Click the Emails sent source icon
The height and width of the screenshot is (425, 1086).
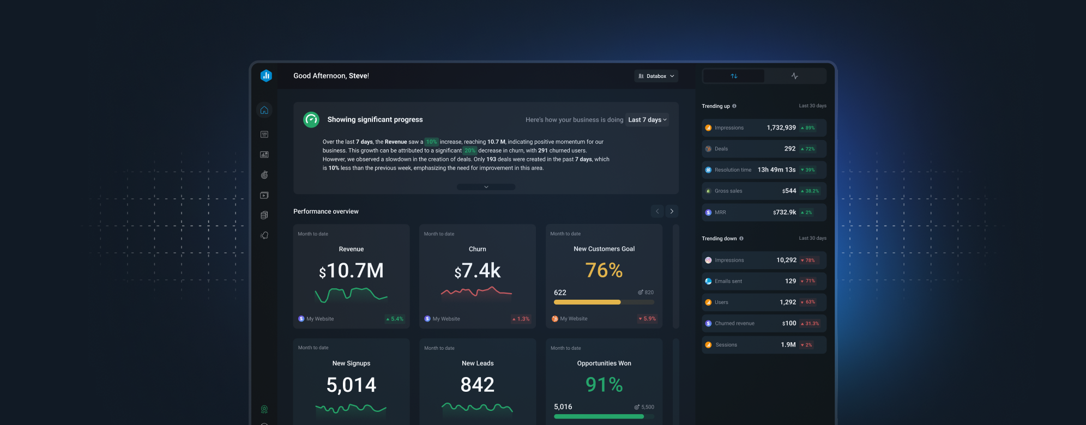point(708,281)
